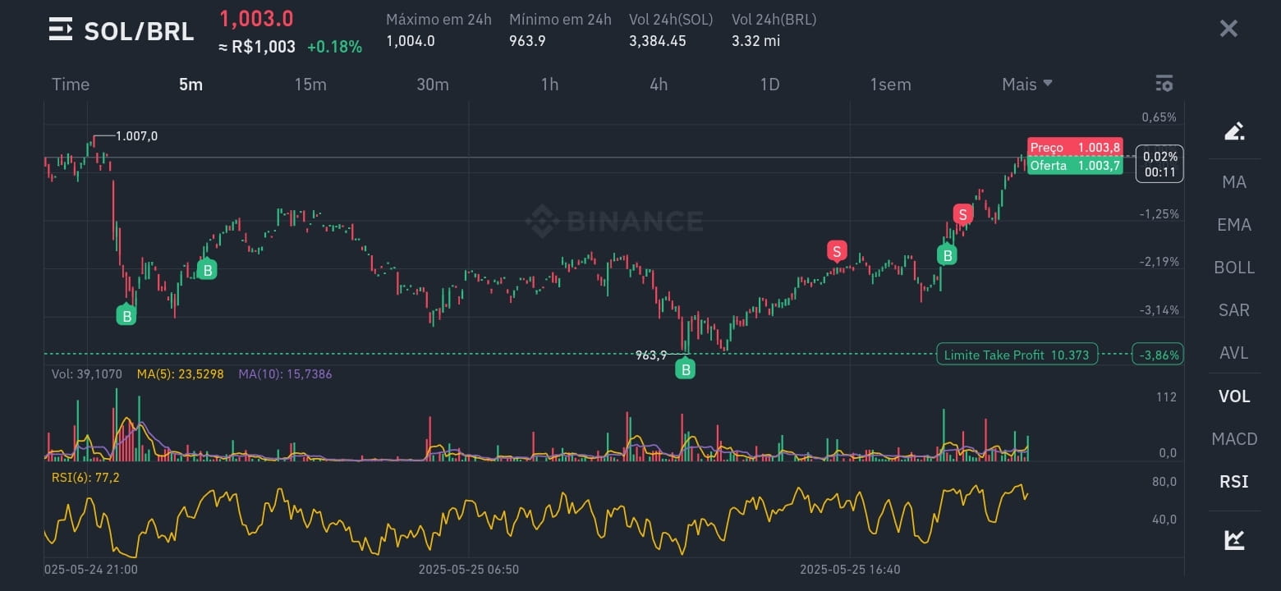Expand the Mais intervals dropdown
Image resolution: width=1281 pixels, height=591 pixels.
pos(1027,84)
